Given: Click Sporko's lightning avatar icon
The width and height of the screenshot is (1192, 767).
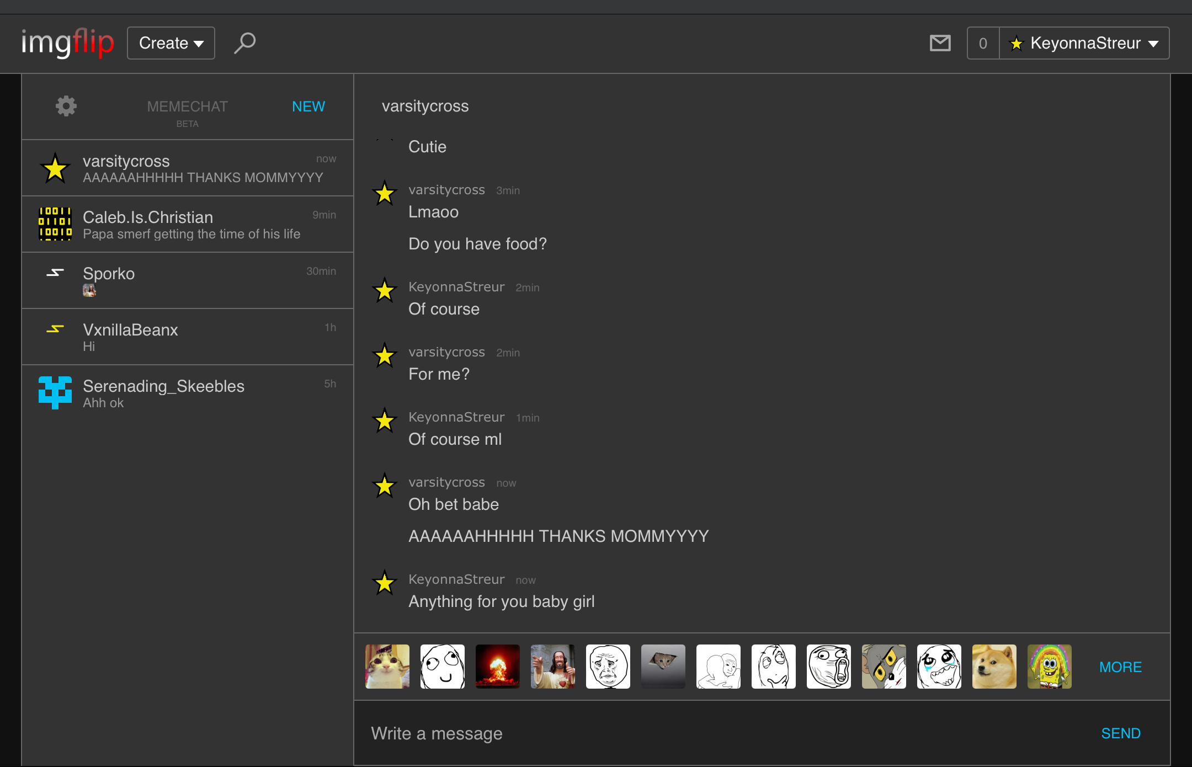Looking at the screenshot, I should pyautogui.click(x=55, y=273).
